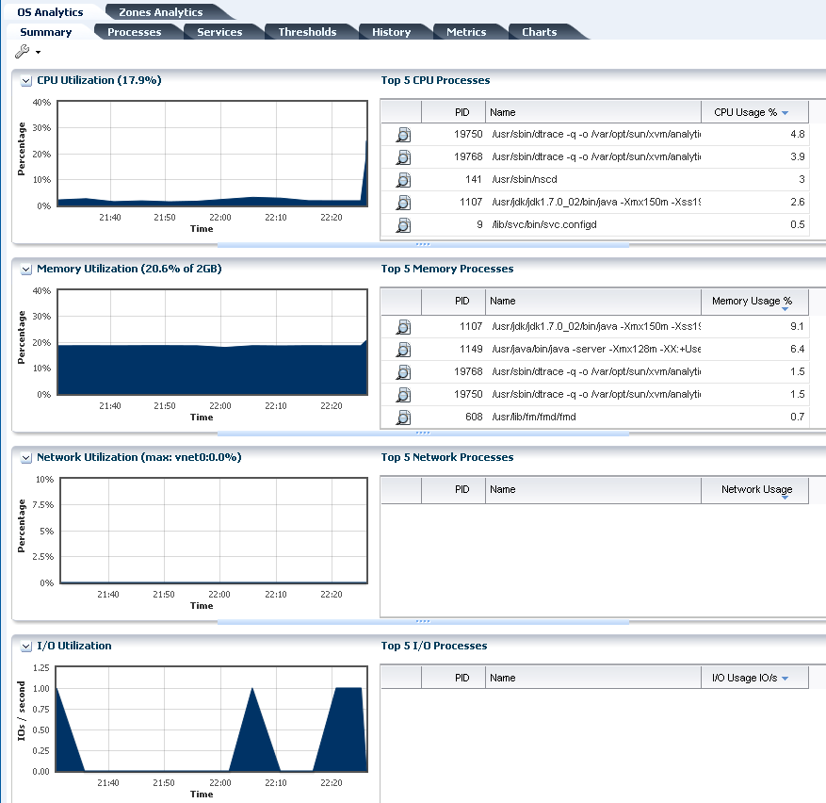View details icon for PID 1107 CPU row
Image resolution: width=826 pixels, height=803 pixels.
403,203
